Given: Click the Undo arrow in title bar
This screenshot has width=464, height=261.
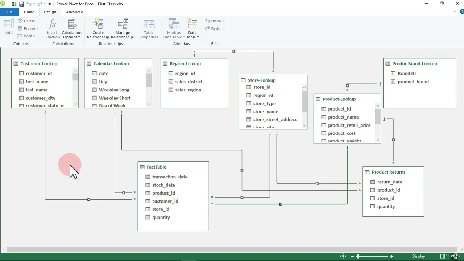Looking at the screenshot, I should tap(29, 4).
